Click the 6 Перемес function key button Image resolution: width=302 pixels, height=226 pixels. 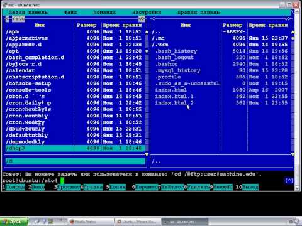point(145,187)
